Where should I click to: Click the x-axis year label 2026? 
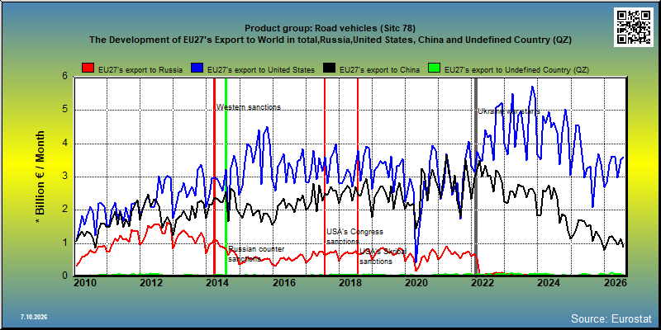pyautogui.click(x=615, y=283)
